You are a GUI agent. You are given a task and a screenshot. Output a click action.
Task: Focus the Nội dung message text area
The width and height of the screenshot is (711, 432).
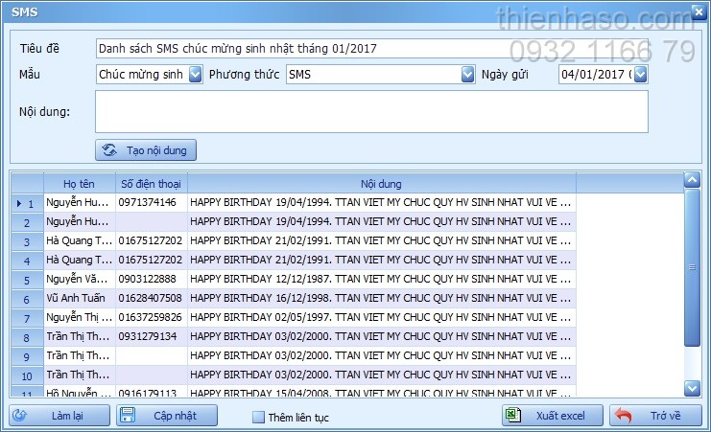click(371, 111)
